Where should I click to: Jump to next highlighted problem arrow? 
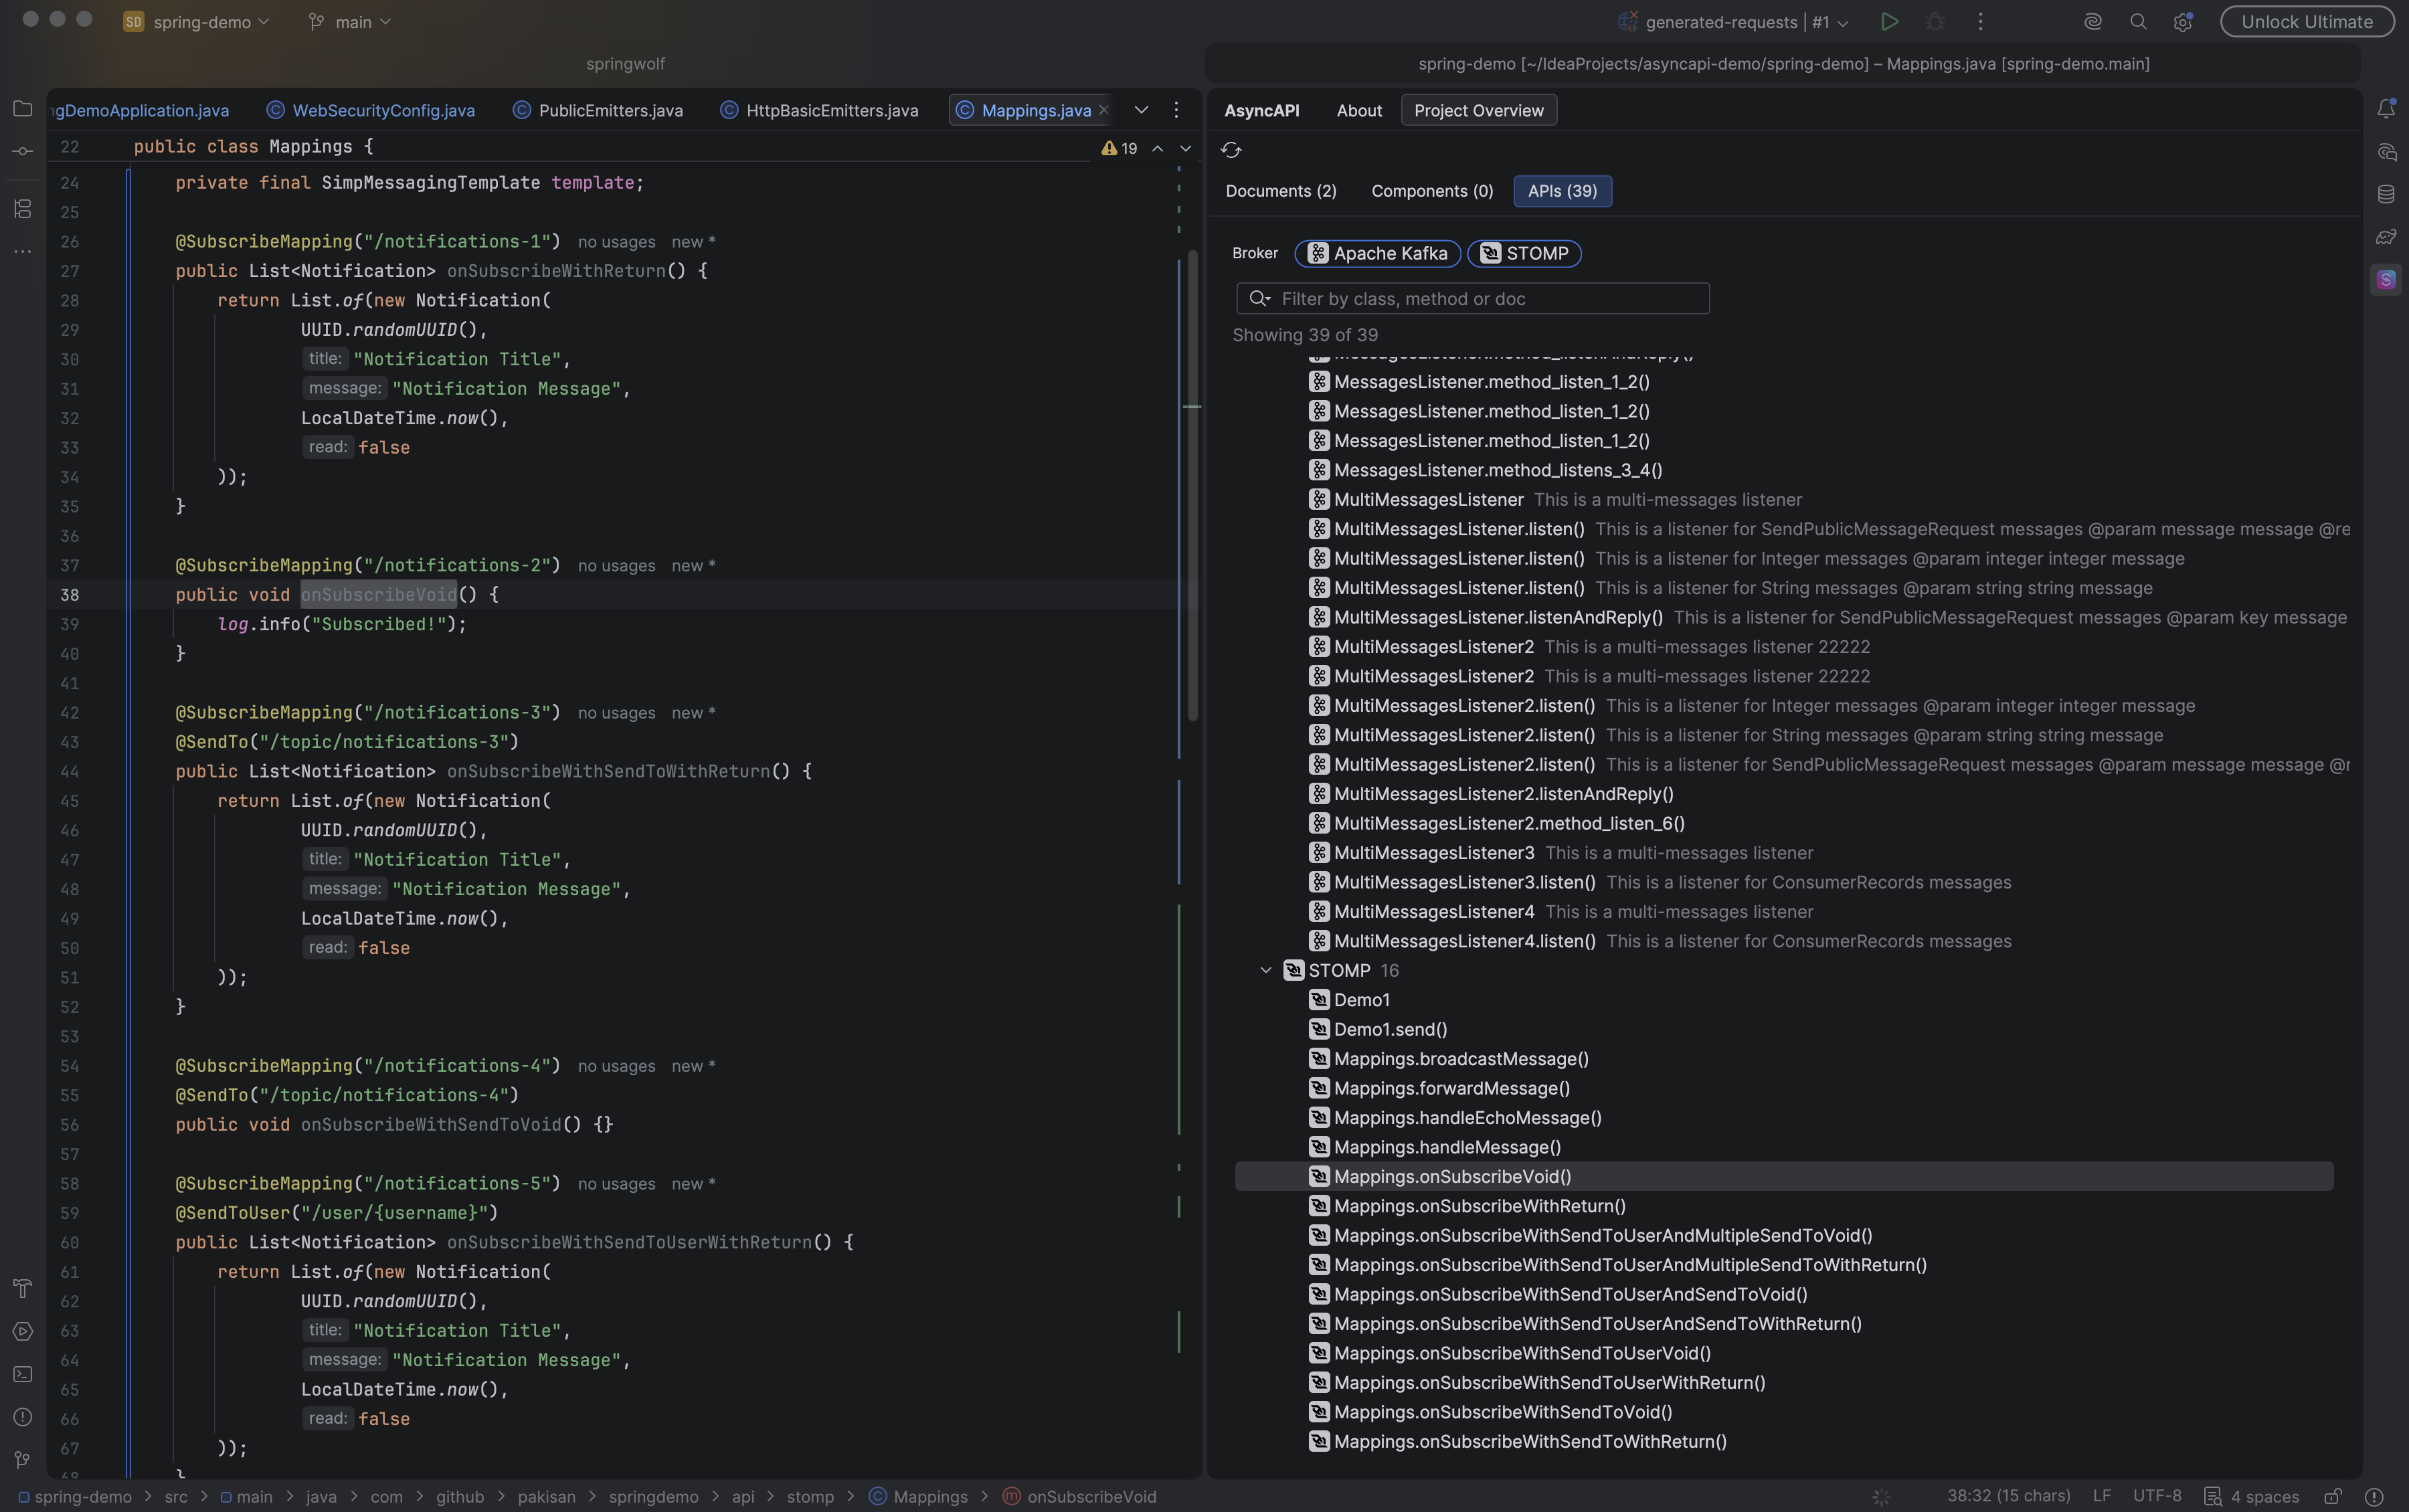[1185, 148]
